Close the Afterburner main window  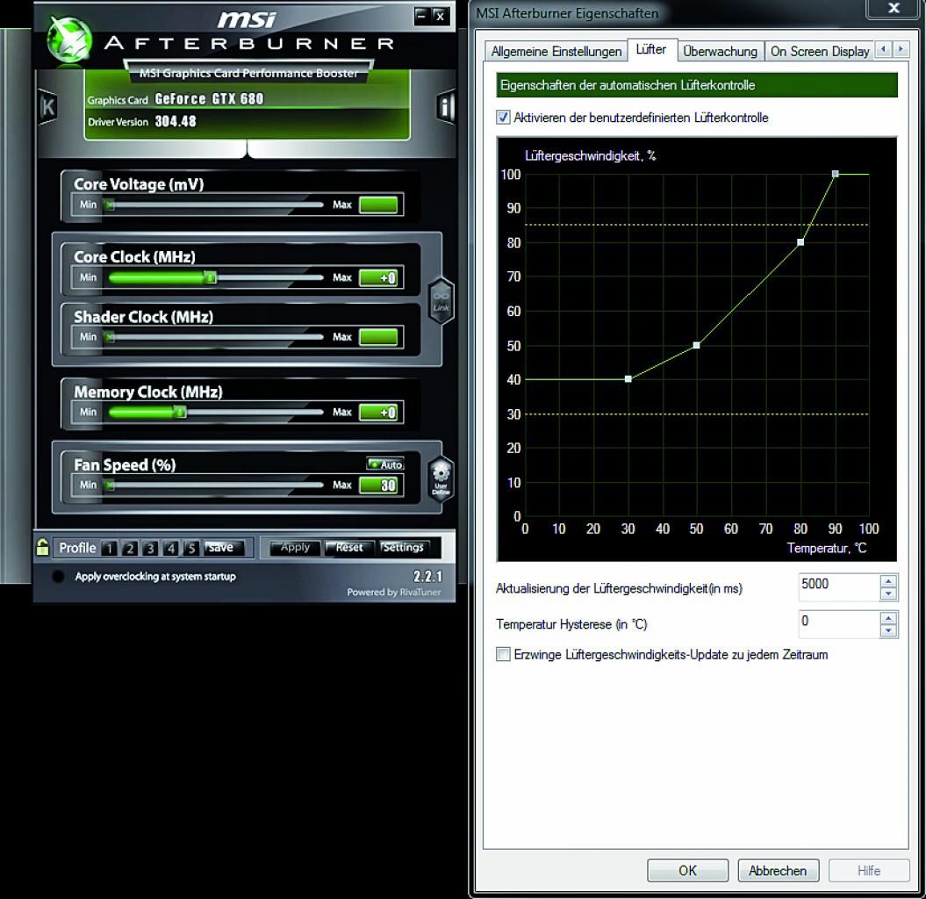click(440, 16)
